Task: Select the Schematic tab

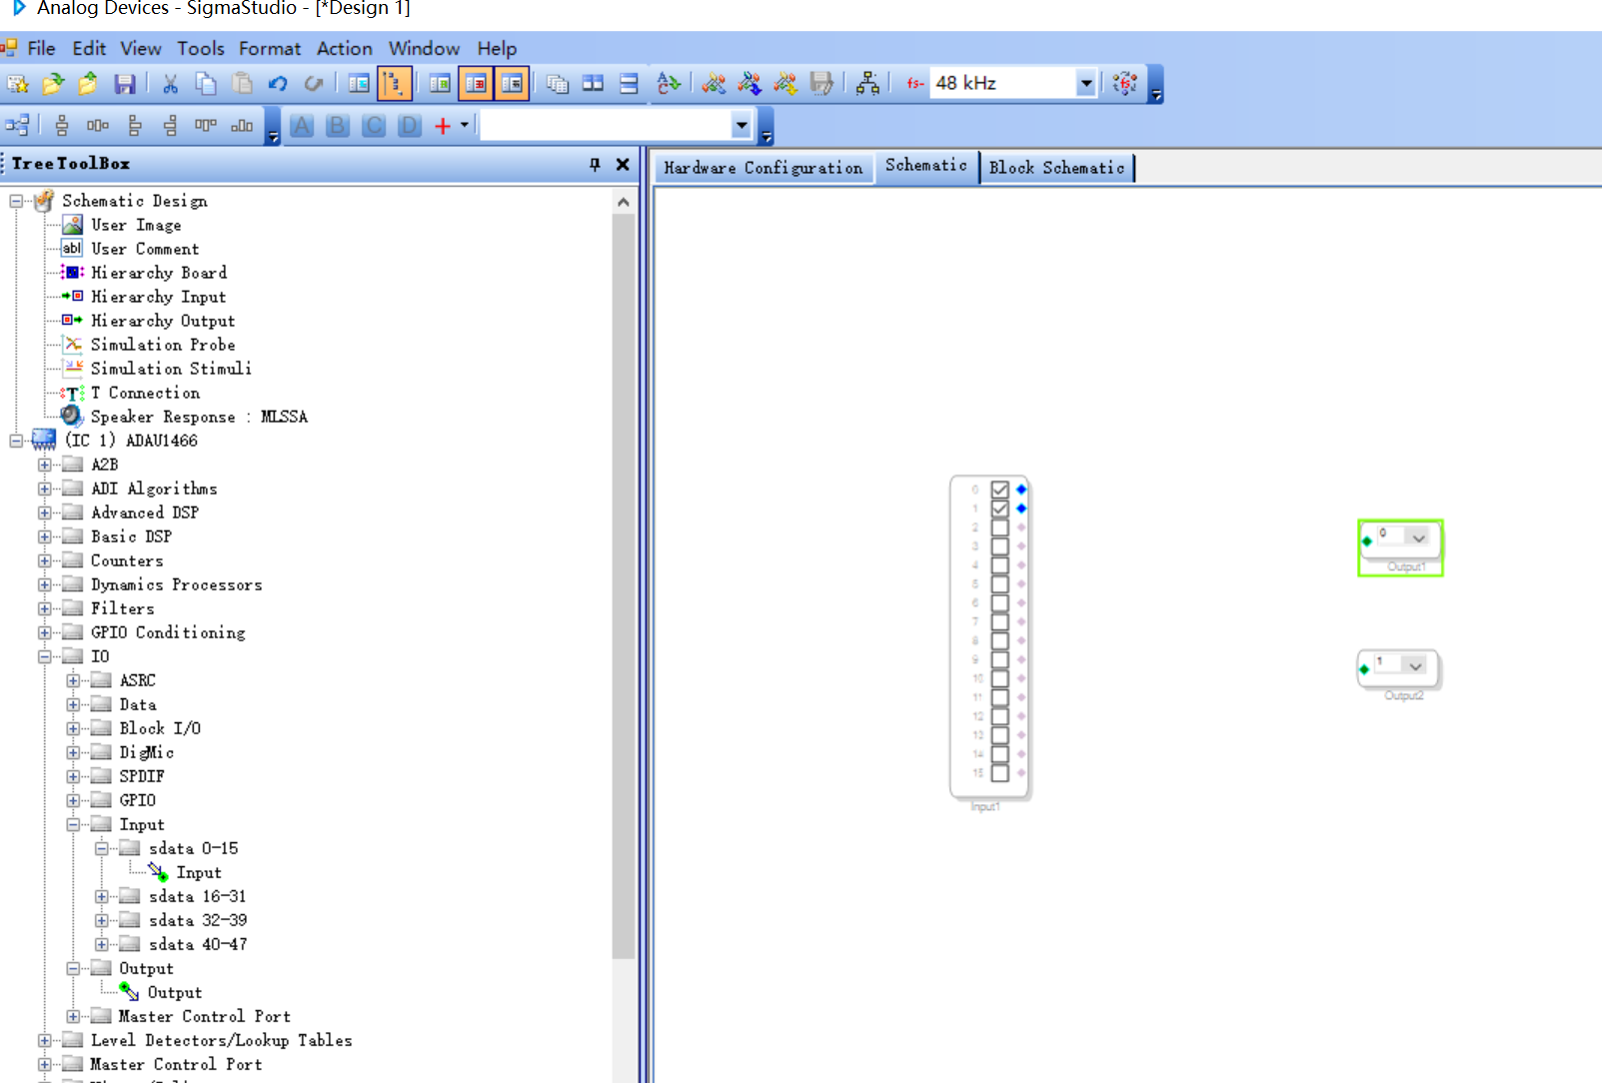Action: coord(926,166)
